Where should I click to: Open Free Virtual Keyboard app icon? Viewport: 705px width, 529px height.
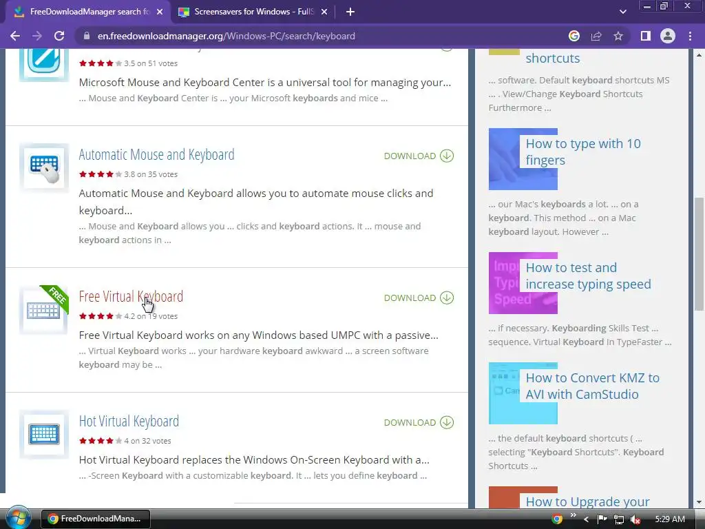point(43,310)
